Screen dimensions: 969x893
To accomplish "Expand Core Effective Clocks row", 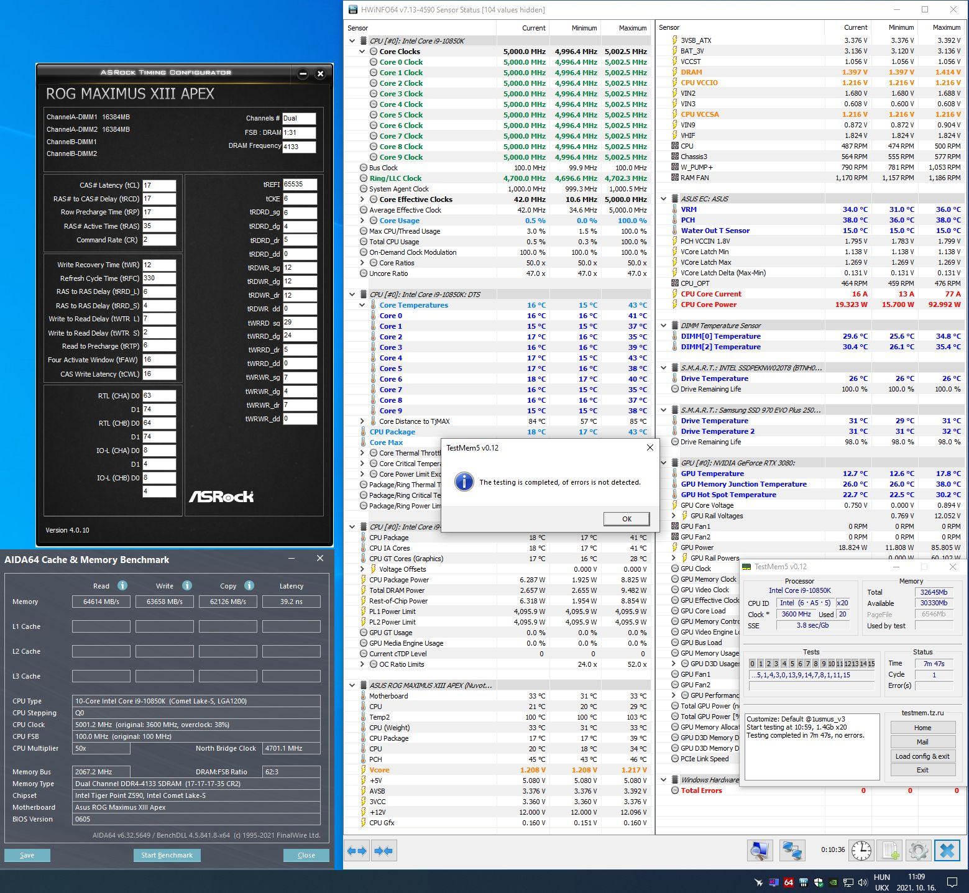I will pyautogui.click(x=362, y=199).
